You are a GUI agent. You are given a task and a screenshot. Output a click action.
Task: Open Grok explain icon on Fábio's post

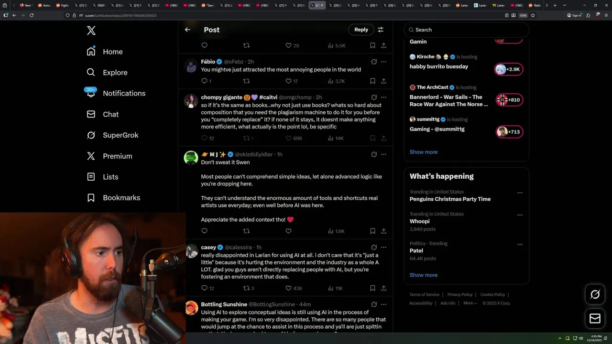[374, 62]
